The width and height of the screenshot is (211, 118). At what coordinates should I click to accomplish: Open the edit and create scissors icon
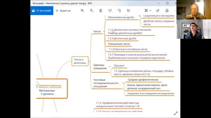pyautogui.click(x=146, y=10)
